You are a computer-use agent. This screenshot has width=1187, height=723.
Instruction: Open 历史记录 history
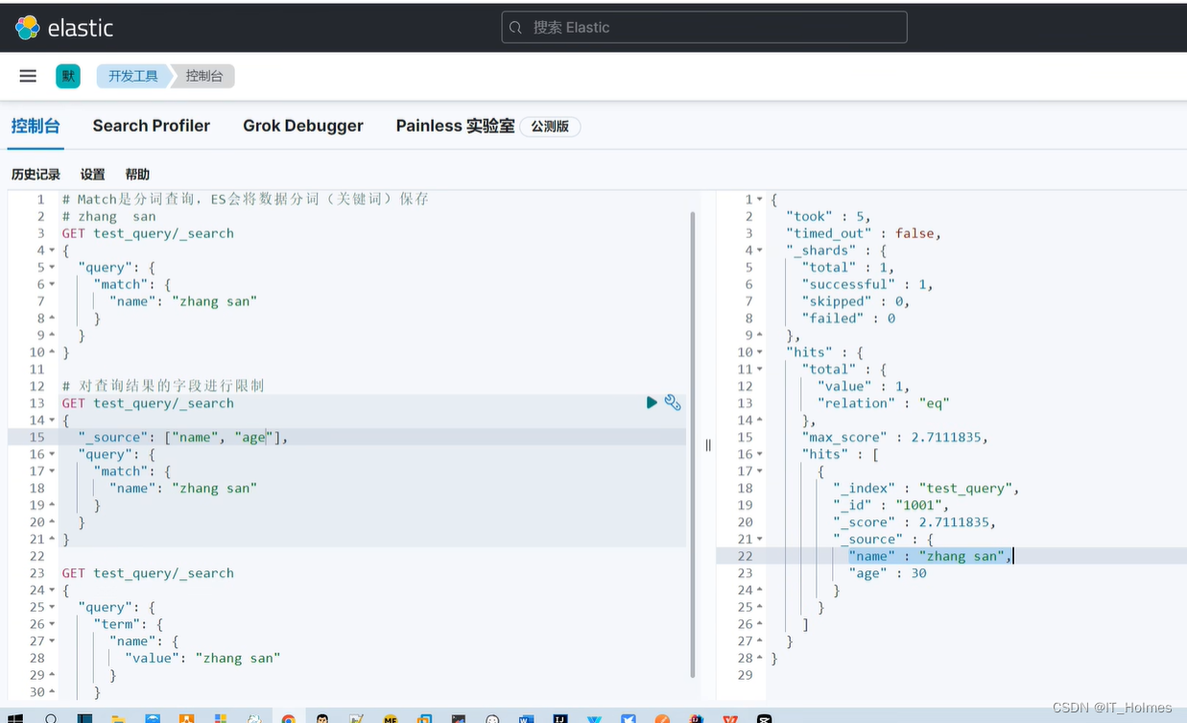point(36,174)
